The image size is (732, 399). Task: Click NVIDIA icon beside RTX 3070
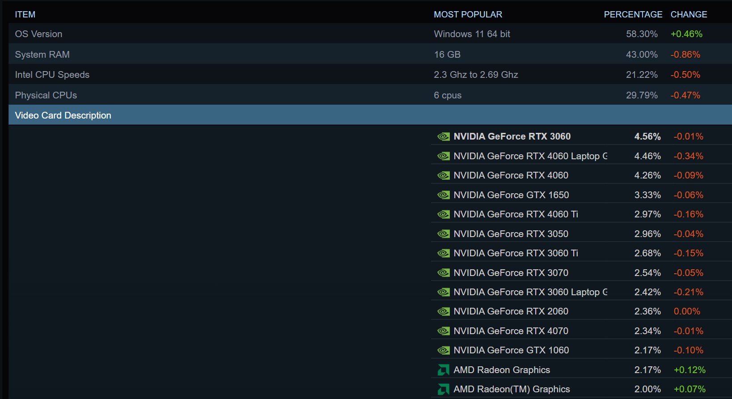click(x=444, y=273)
